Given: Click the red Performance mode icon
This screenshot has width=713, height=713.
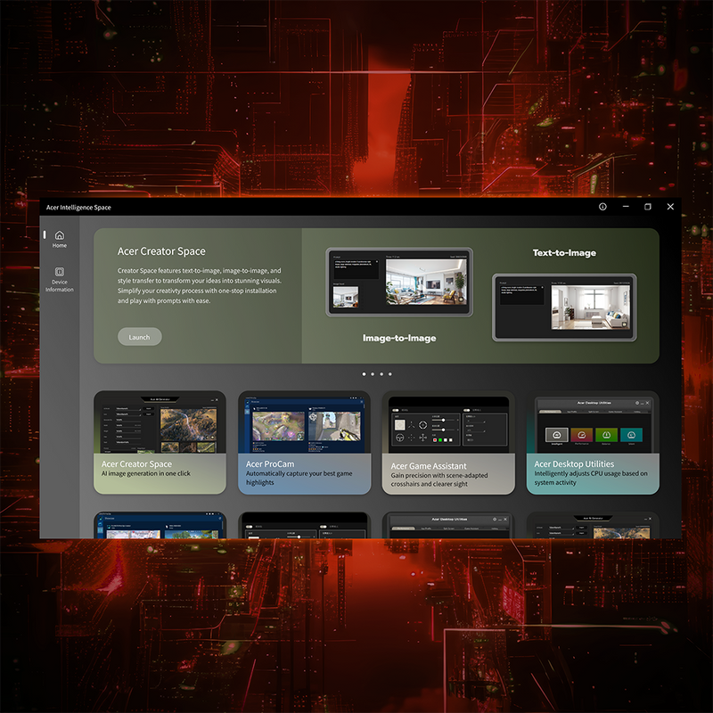Looking at the screenshot, I should (x=582, y=435).
